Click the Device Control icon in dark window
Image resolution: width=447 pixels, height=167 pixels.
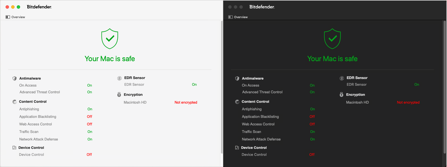[x=237, y=148]
